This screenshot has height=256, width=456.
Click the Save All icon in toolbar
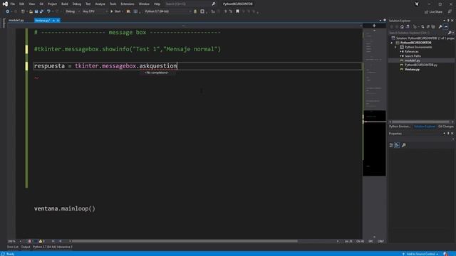41,11
